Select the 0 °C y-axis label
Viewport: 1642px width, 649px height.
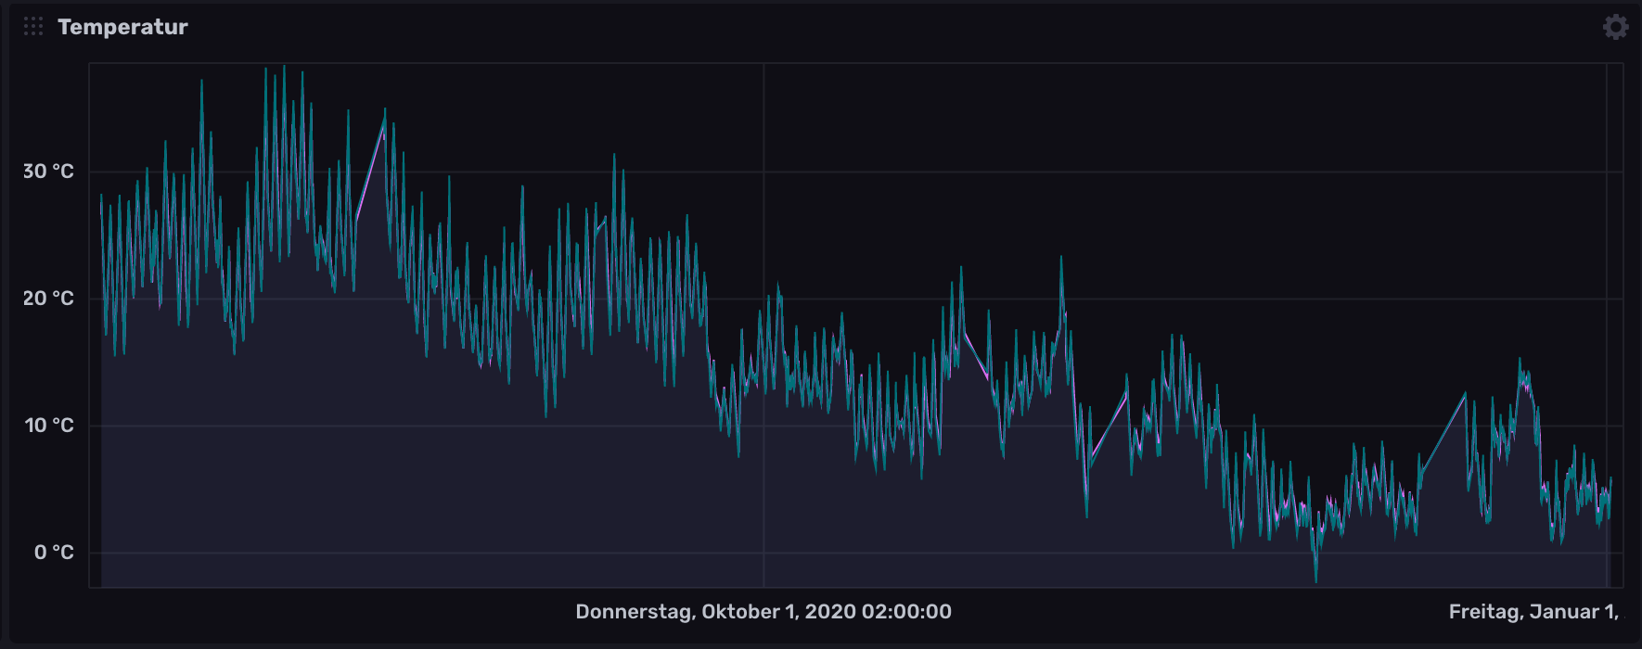tap(53, 553)
